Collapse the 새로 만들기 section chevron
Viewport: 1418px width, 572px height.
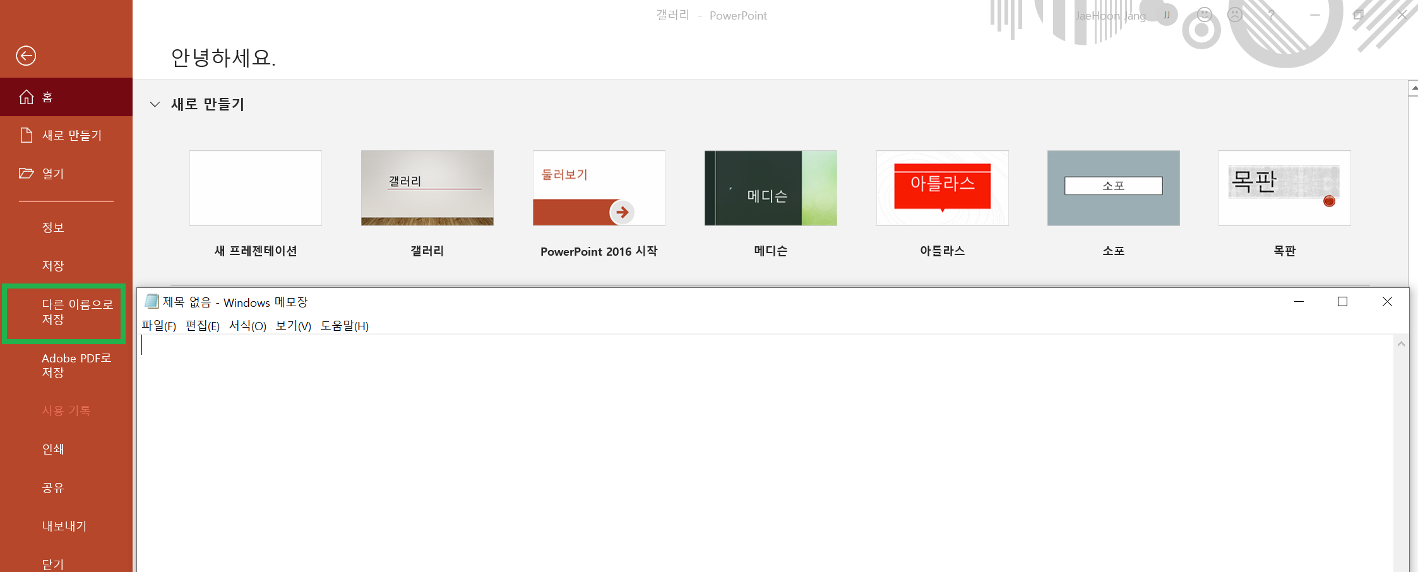pos(155,104)
